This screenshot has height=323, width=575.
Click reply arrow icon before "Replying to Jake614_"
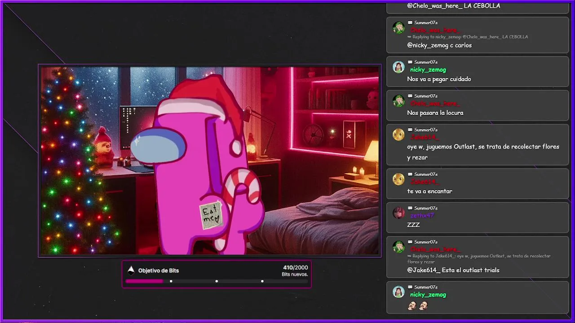coord(409,256)
